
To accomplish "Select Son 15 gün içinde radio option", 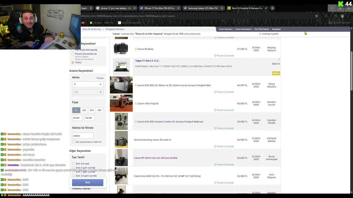I will click(x=74, y=176).
